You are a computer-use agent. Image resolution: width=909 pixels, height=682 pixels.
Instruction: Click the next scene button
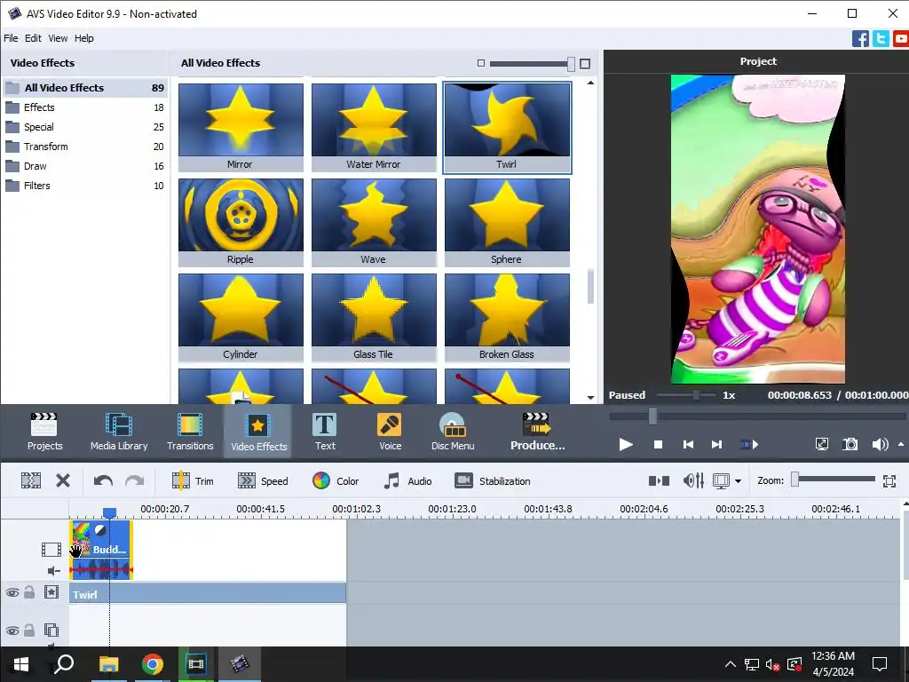tap(749, 445)
